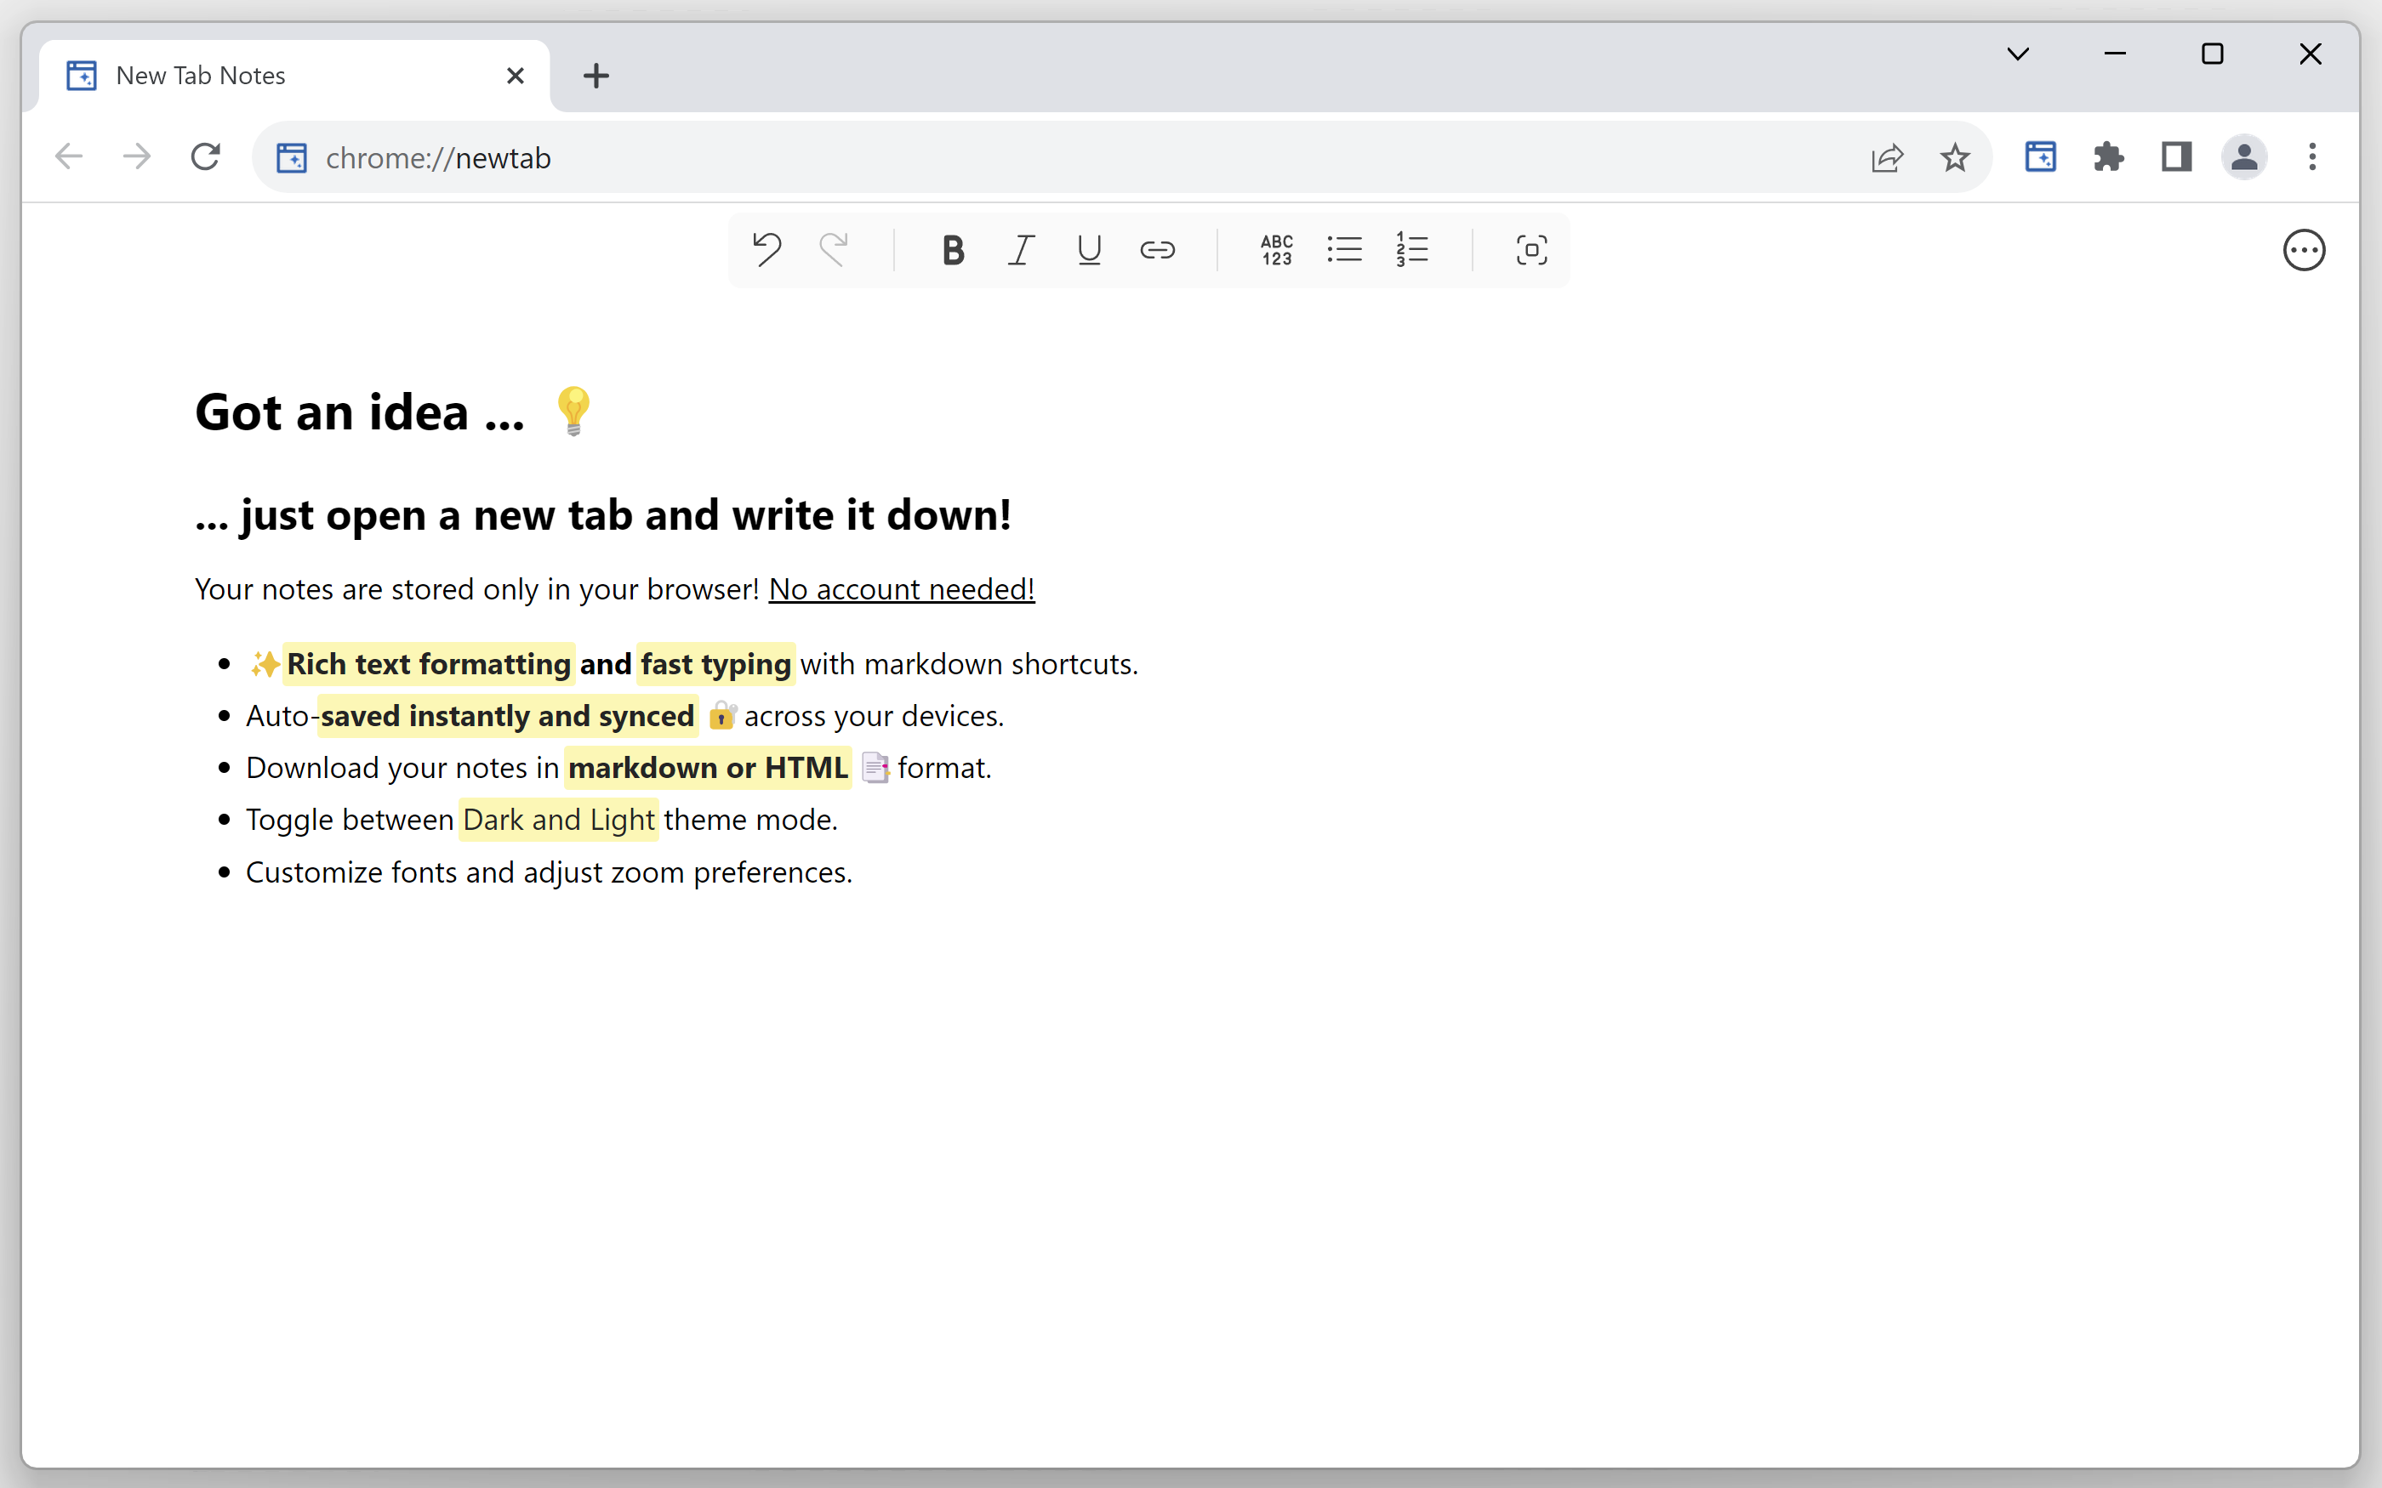Close the New Tab Notes tab
2382x1488 pixels.
515,76
